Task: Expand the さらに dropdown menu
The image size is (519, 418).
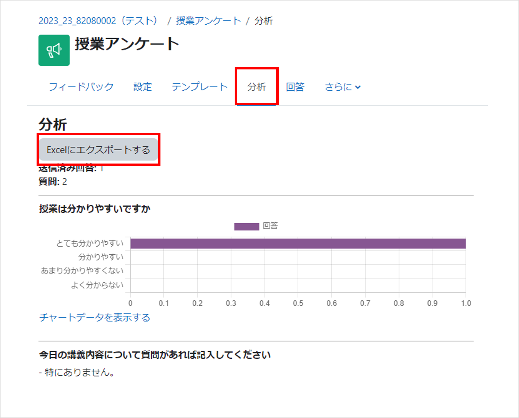Action: [x=342, y=87]
